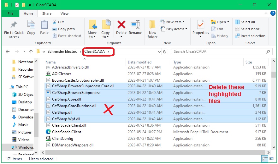Image resolution: width=278 pixels, height=164 pixels.
Task: Go up one folder level
Action: click(x=31, y=52)
